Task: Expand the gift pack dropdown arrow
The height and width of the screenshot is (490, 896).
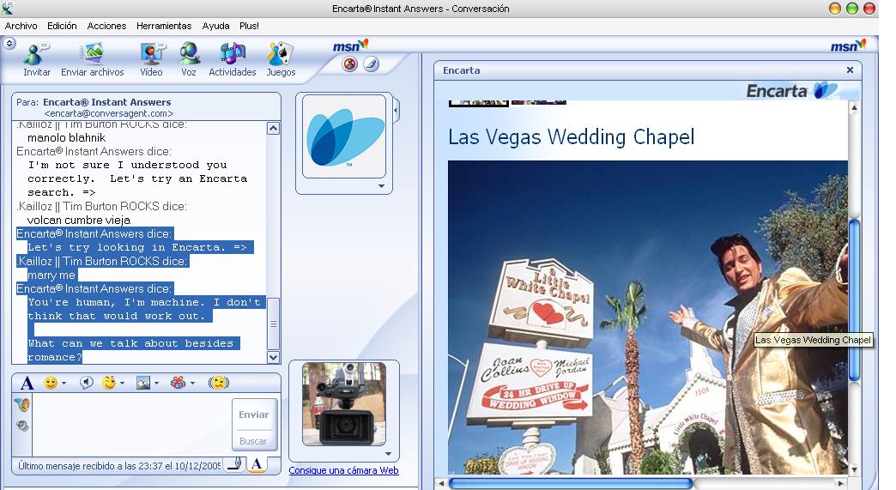Action: pyautogui.click(x=192, y=384)
